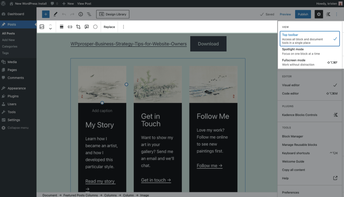The width and height of the screenshot is (344, 197).
Task: Open the List View icon
Action: click(89, 14)
